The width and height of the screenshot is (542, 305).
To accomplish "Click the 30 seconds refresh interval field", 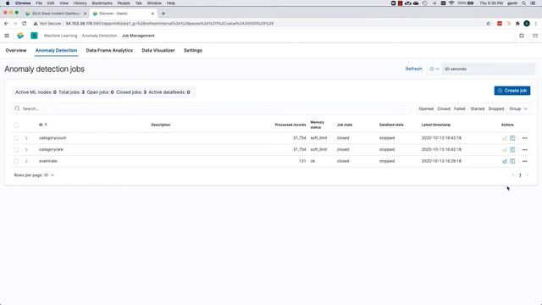I will (489, 69).
